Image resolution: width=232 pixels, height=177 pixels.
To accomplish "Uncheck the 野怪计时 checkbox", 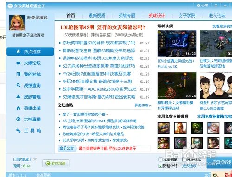I will coord(161,166).
